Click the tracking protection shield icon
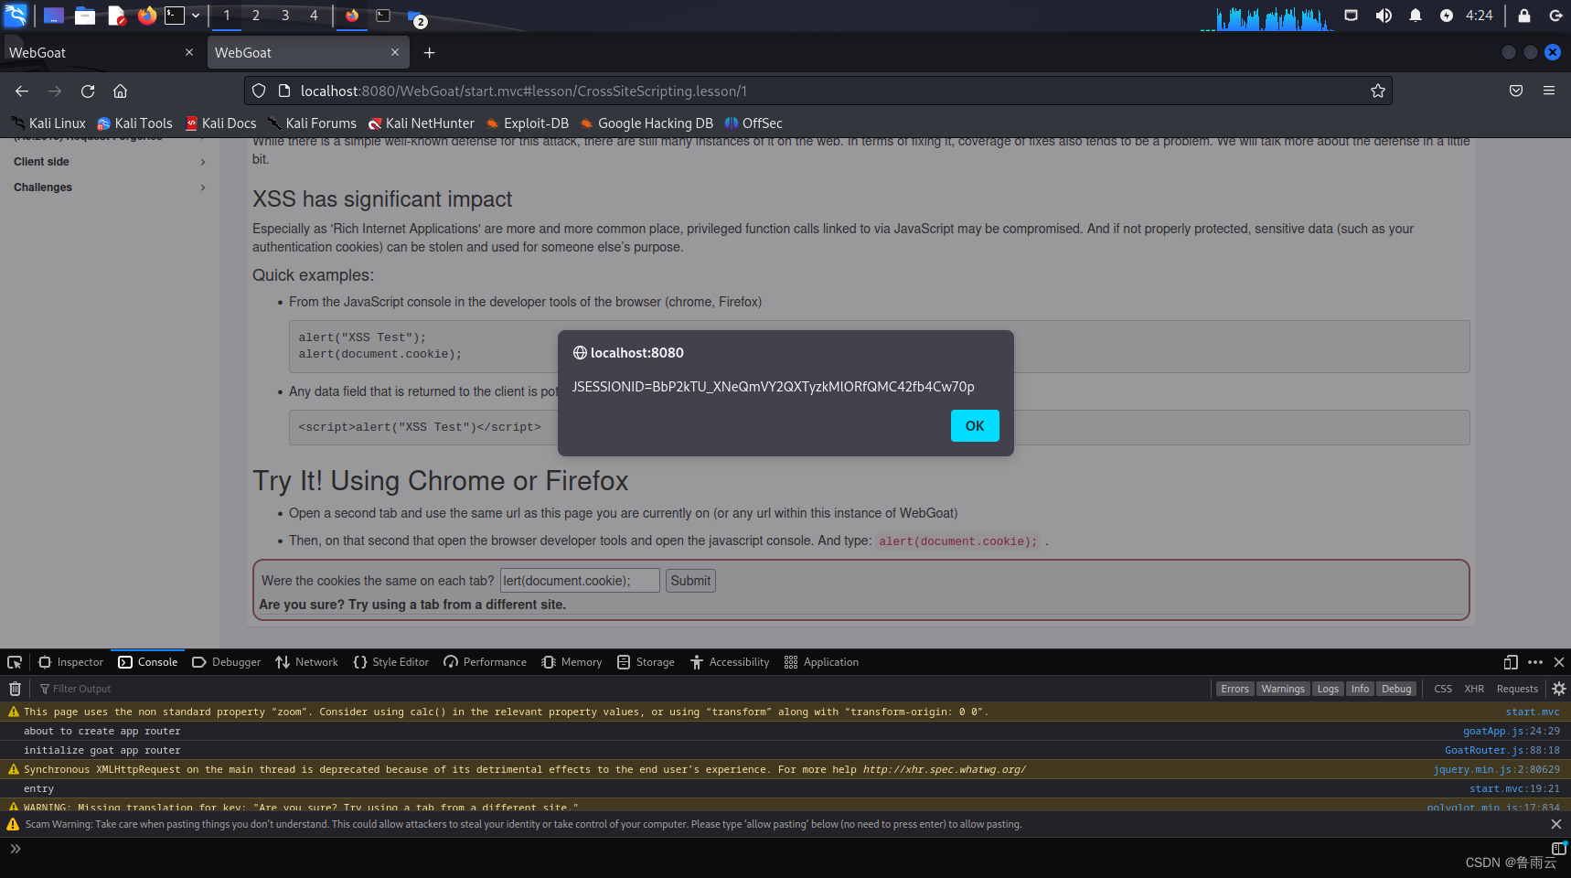Screen dimensions: 1571x878 pyautogui.click(x=259, y=91)
